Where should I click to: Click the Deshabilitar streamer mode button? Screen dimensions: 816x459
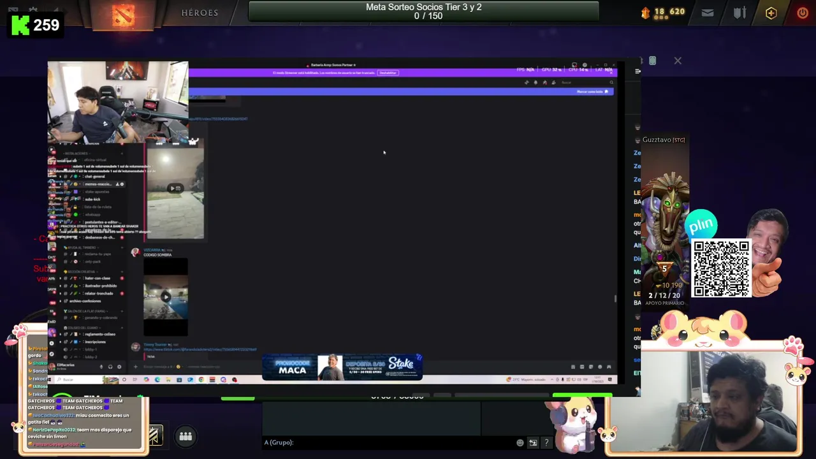(388, 73)
